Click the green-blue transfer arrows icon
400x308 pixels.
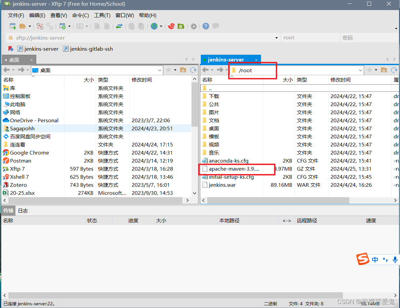pos(119,26)
